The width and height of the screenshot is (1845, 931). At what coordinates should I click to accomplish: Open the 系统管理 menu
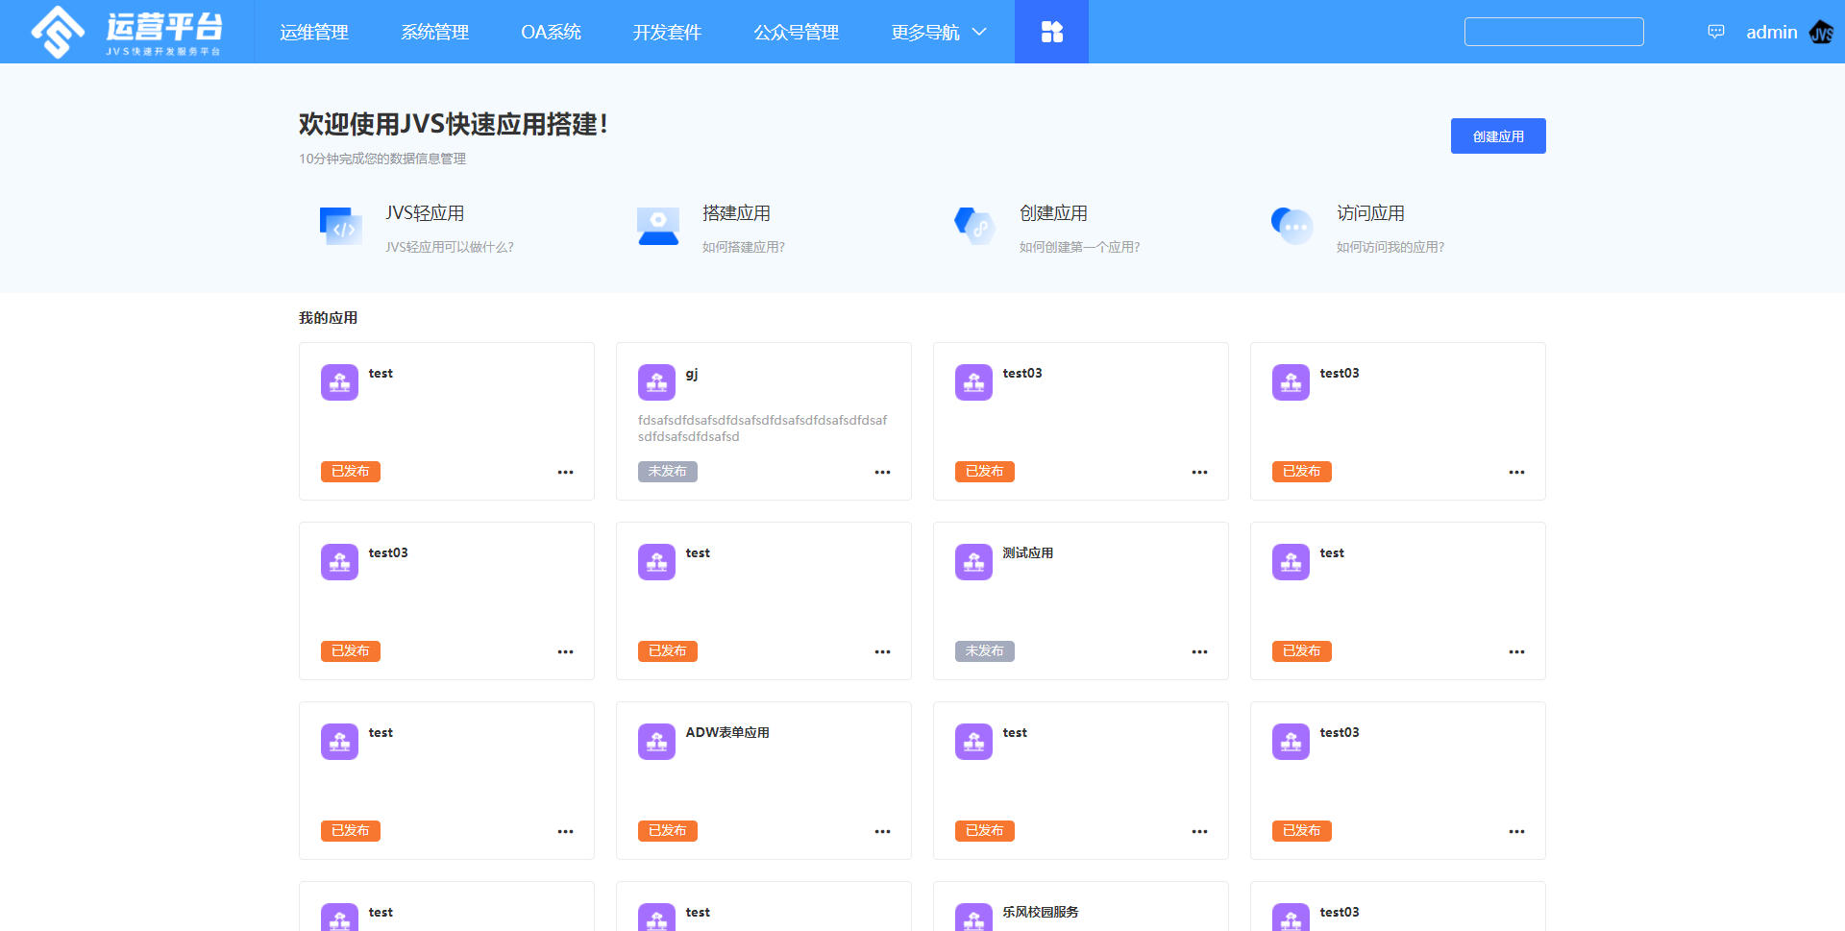point(434,32)
